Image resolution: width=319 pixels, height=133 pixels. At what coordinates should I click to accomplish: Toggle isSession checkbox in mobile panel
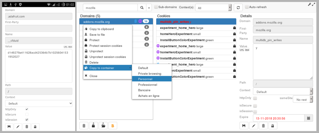coord(27,120)
